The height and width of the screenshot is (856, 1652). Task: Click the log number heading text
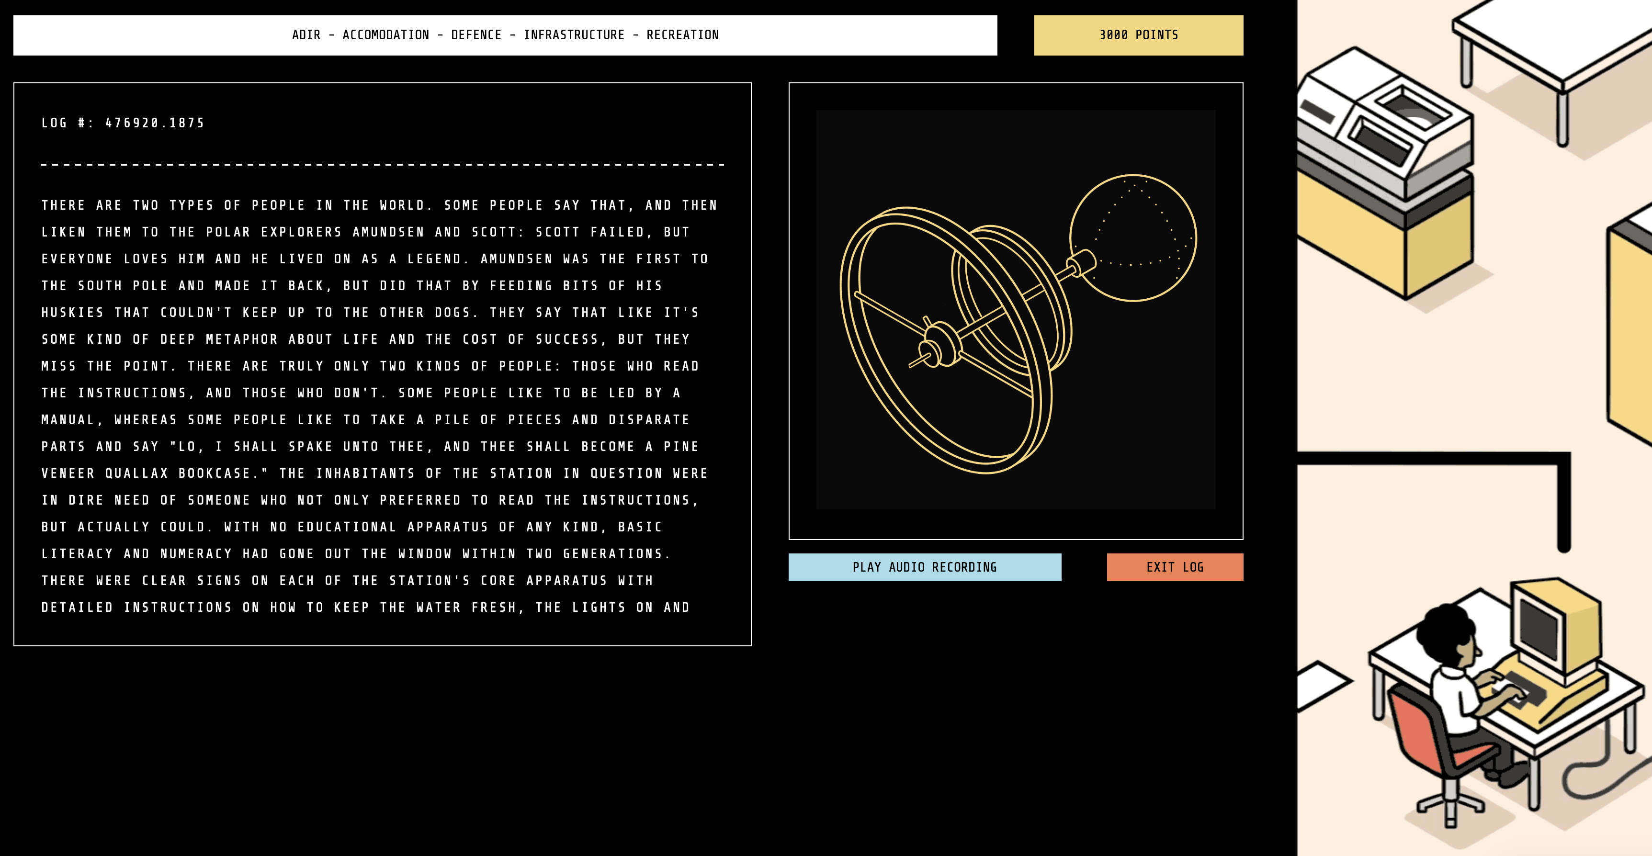tap(123, 123)
